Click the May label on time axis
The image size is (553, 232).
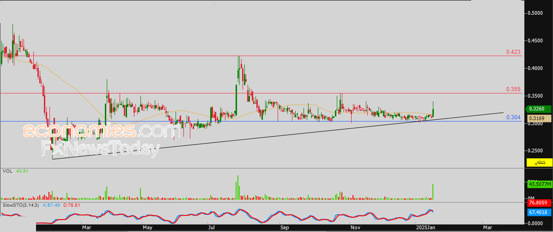click(x=147, y=228)
